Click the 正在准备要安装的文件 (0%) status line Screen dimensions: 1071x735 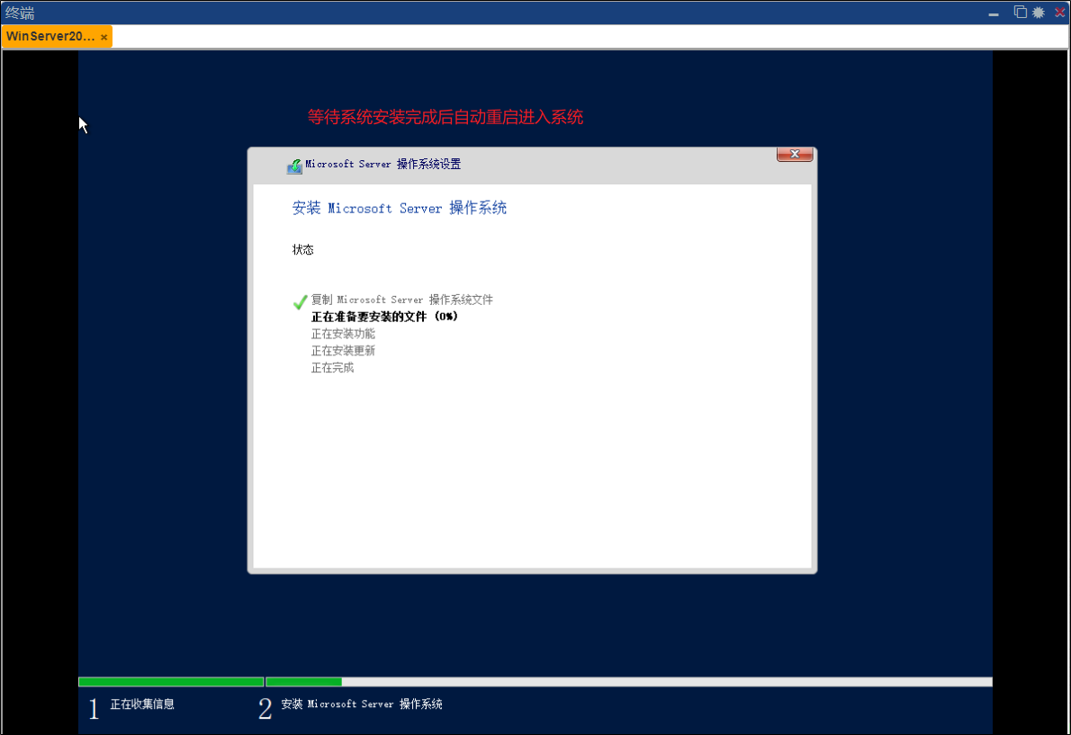tap(384, 317)
